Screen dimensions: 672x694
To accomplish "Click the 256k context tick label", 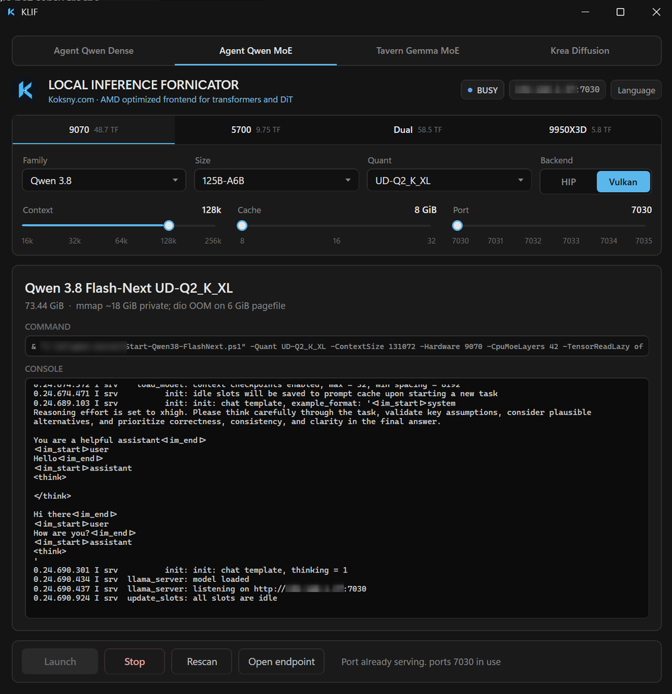I will tap(213, 241).
